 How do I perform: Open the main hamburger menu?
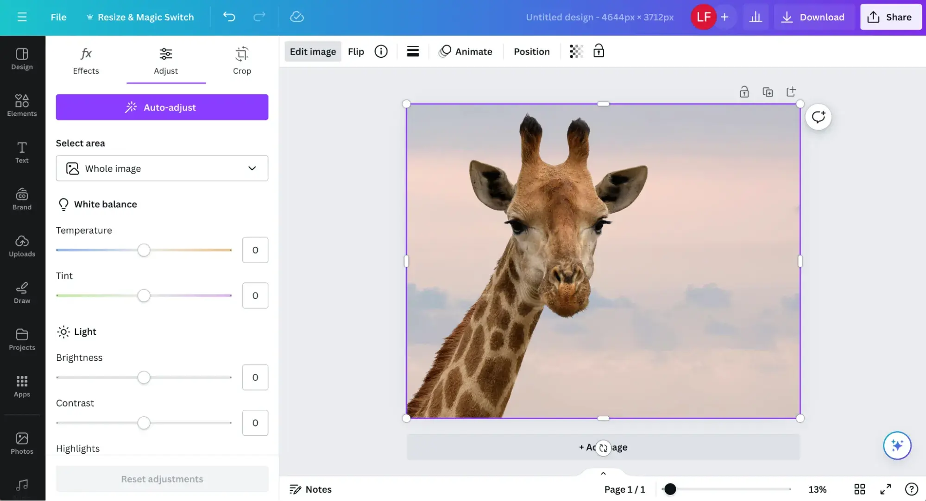coord(22,17)
